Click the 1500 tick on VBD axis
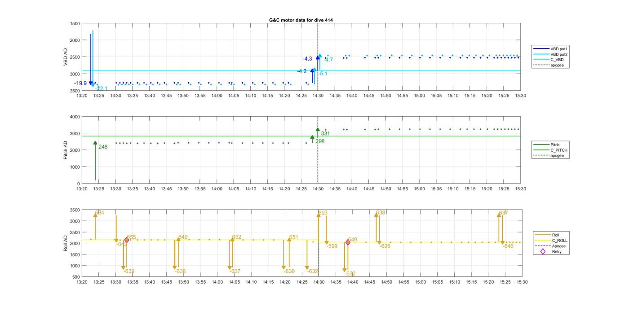The width and height of the screenshot is (629, 311). click(x=75, y=23)
